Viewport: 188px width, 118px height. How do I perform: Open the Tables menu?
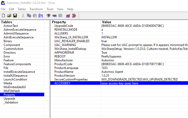22,9
